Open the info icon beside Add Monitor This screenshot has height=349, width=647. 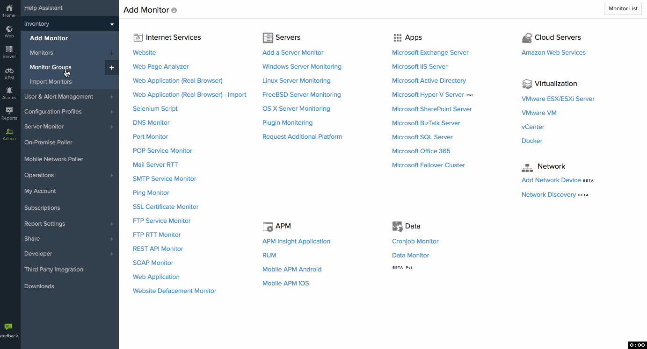point(174,9)
